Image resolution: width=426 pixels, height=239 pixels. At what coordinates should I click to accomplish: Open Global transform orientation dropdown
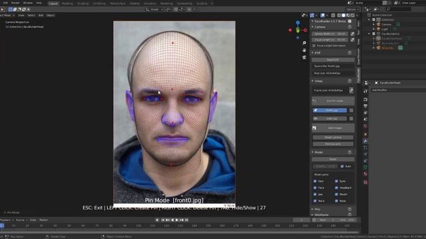click(154, 9)
